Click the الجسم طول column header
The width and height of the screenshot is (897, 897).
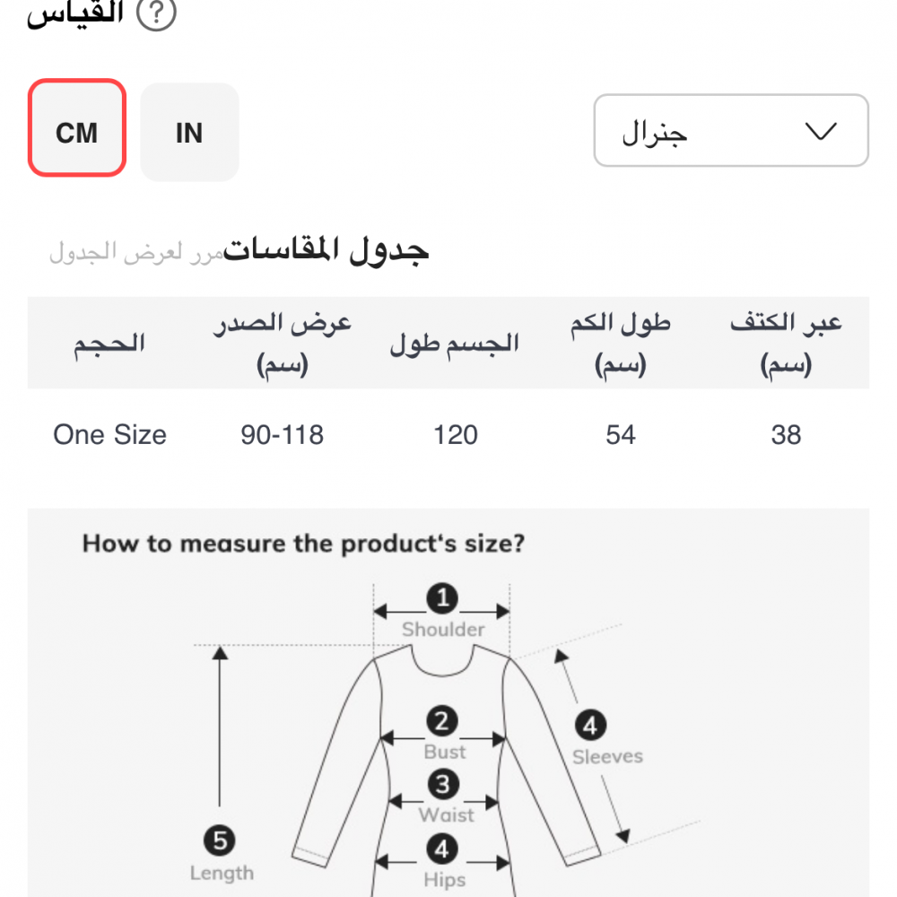click(455, 344)
